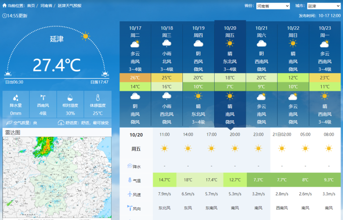This screenshot has height=220, width=343.
Task: Click the feels-like temperature thermometer icon
Action: [98, 98]
